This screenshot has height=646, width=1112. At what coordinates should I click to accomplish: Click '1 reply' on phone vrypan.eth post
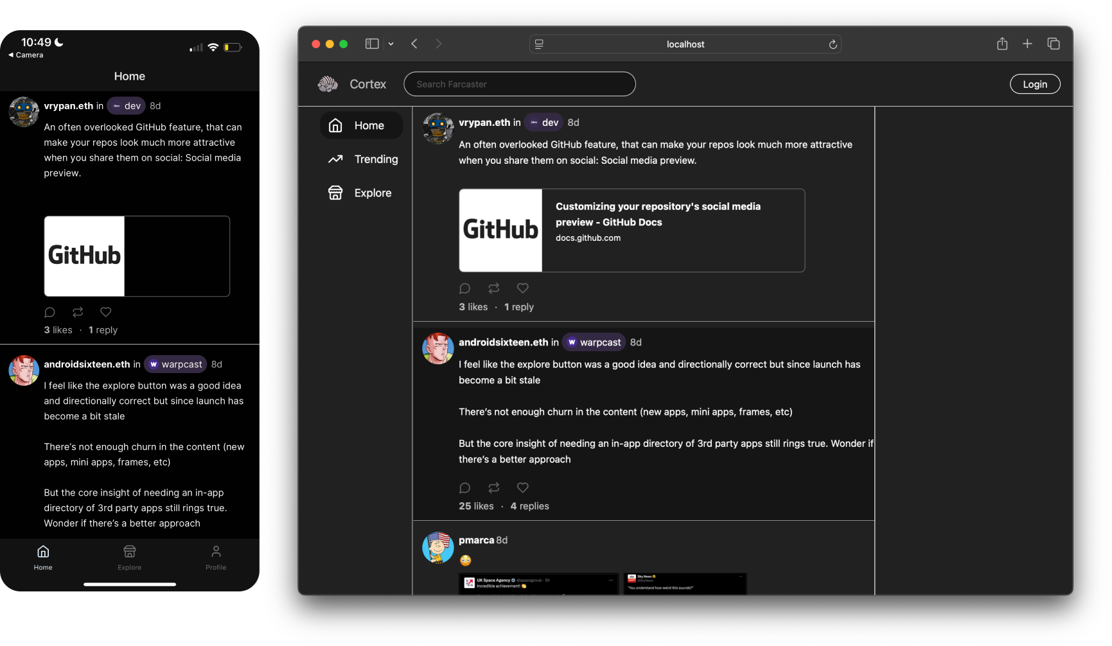point(103,330)
